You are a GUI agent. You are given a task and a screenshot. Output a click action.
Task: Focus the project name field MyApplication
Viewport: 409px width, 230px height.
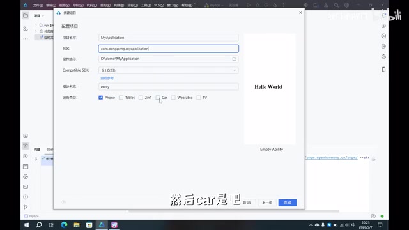[169, 38]
